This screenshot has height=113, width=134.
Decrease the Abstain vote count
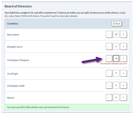109,97
